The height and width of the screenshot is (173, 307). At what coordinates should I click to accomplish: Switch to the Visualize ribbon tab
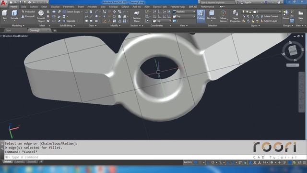point(55,7)
